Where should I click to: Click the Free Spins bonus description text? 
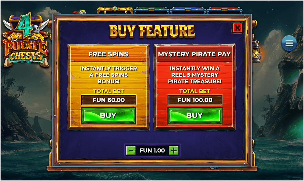point(109,75)
